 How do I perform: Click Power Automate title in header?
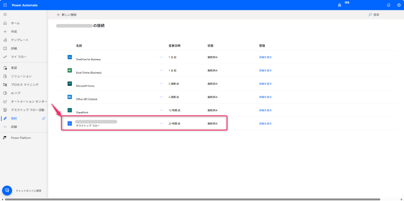coord(24,5)
